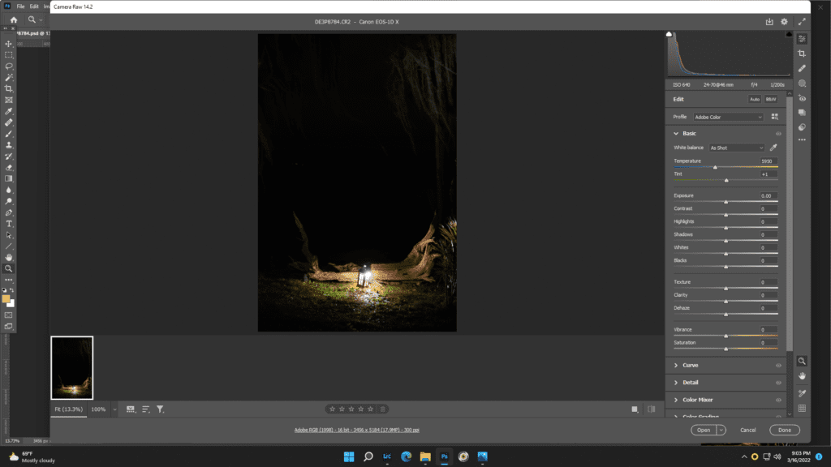
Task: Set zoom to Fit (13.3%)
Action: (69, 409)
